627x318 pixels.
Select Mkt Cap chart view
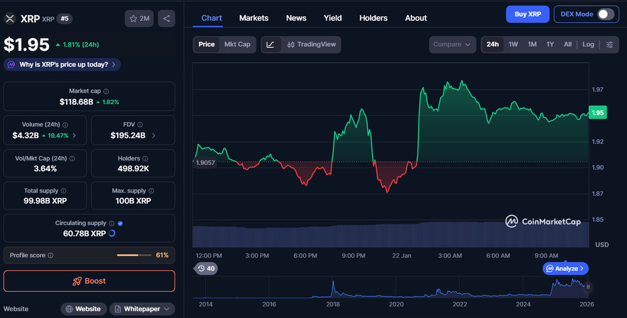click(x=237, y=45)
